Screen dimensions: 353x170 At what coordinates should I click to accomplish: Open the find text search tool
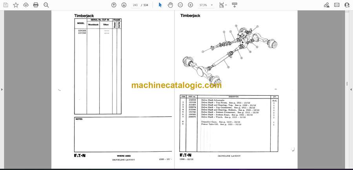click(x=46, y=5)
